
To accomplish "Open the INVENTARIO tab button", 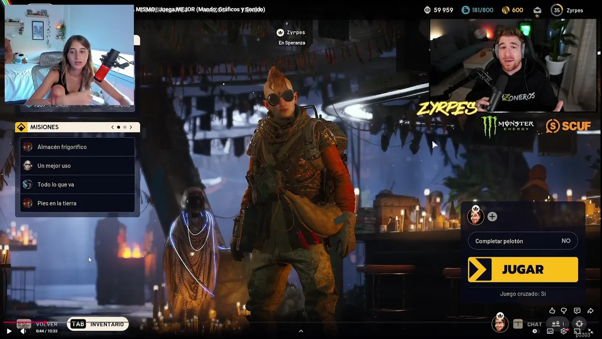I will tap(98, 324).
